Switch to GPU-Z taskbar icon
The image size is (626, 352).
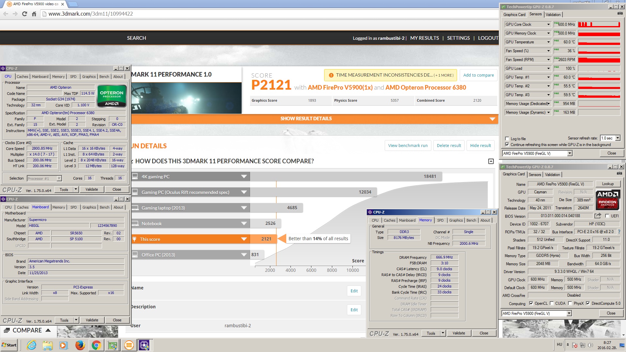[112, 345]
